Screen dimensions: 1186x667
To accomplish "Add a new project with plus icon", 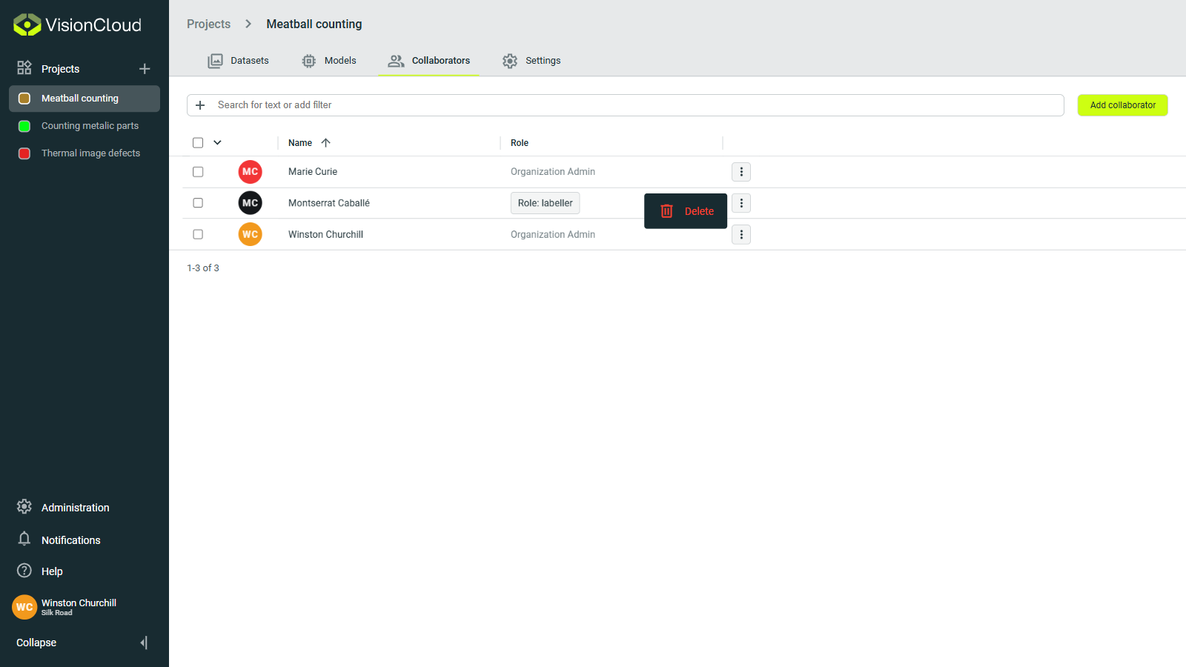I will click(x=145, y=69).
